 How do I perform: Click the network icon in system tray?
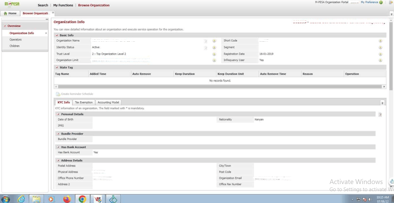pyautogui.click(x=359, y=200)
